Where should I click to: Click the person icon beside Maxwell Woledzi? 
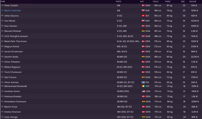tap(2, 31)
